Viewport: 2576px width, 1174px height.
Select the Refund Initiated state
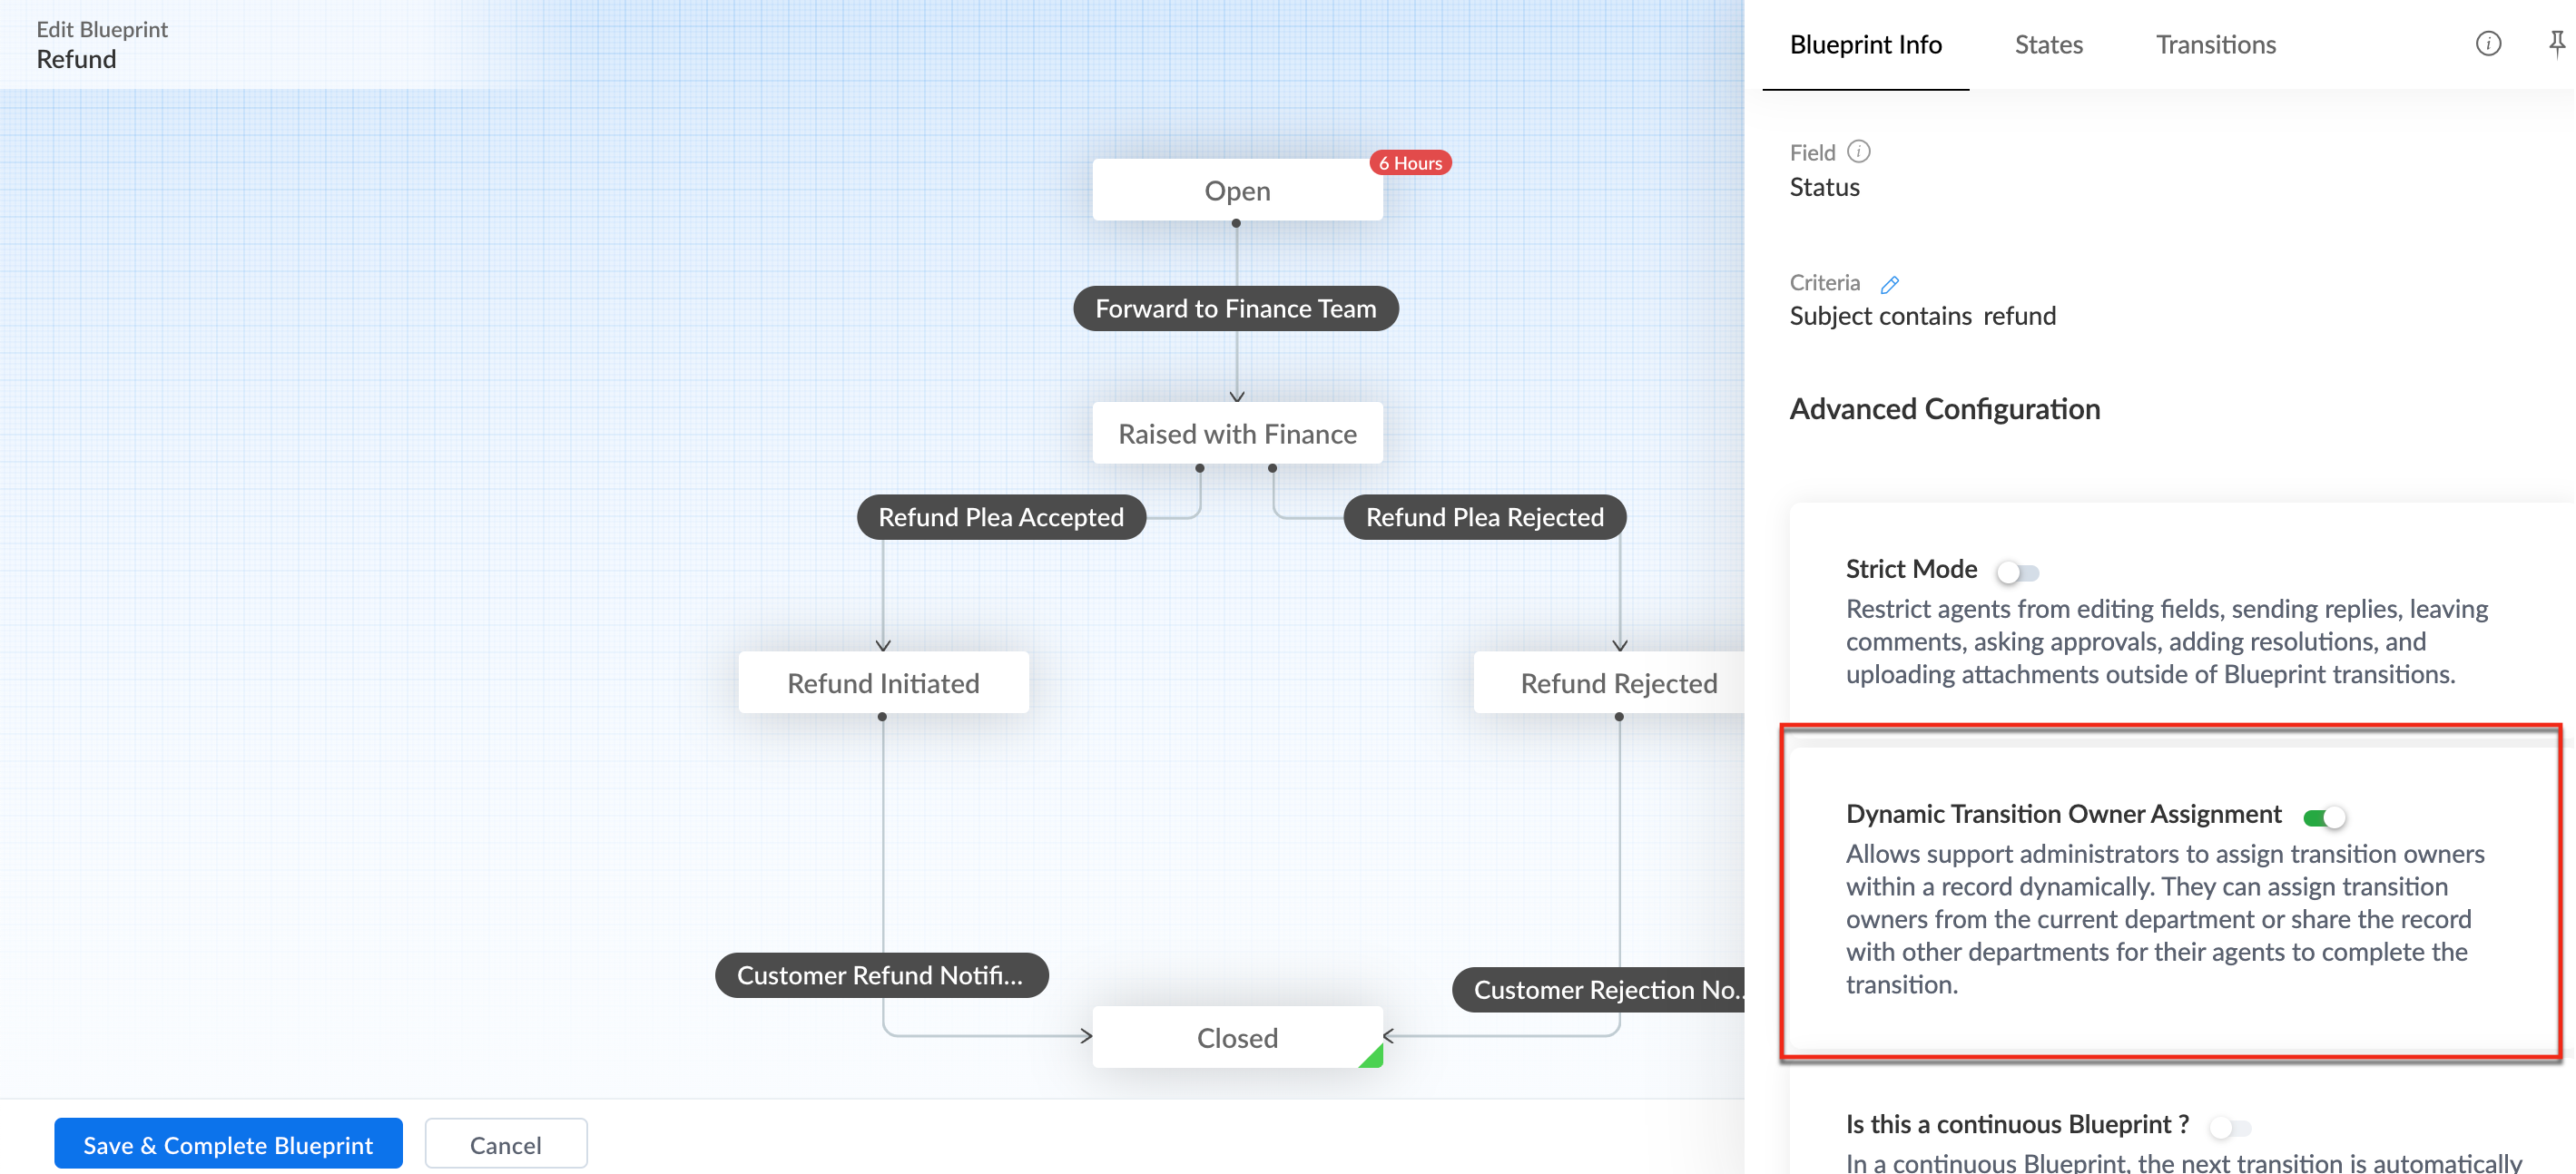coord(883,683)
